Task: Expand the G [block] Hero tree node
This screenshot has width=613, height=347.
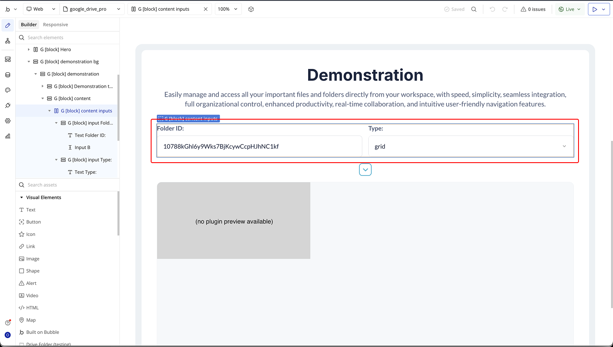Action: click(x=29, y=49)
